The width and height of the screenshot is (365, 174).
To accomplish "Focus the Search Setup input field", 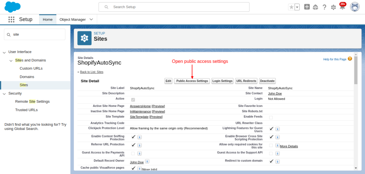I will tap(174, 7).
